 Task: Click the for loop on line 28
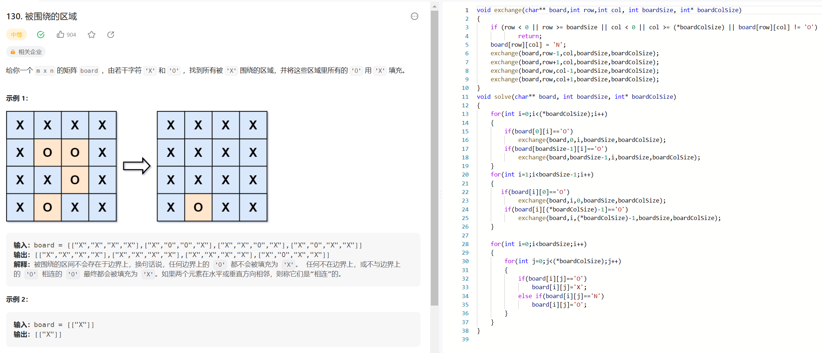tap(539, 244)
